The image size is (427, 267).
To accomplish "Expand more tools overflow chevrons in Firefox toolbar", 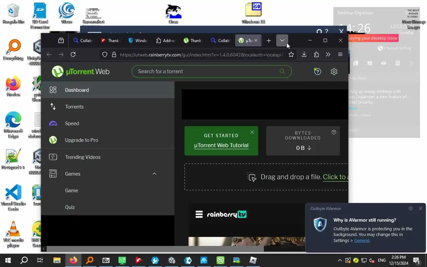I will [x=328, y=54].
